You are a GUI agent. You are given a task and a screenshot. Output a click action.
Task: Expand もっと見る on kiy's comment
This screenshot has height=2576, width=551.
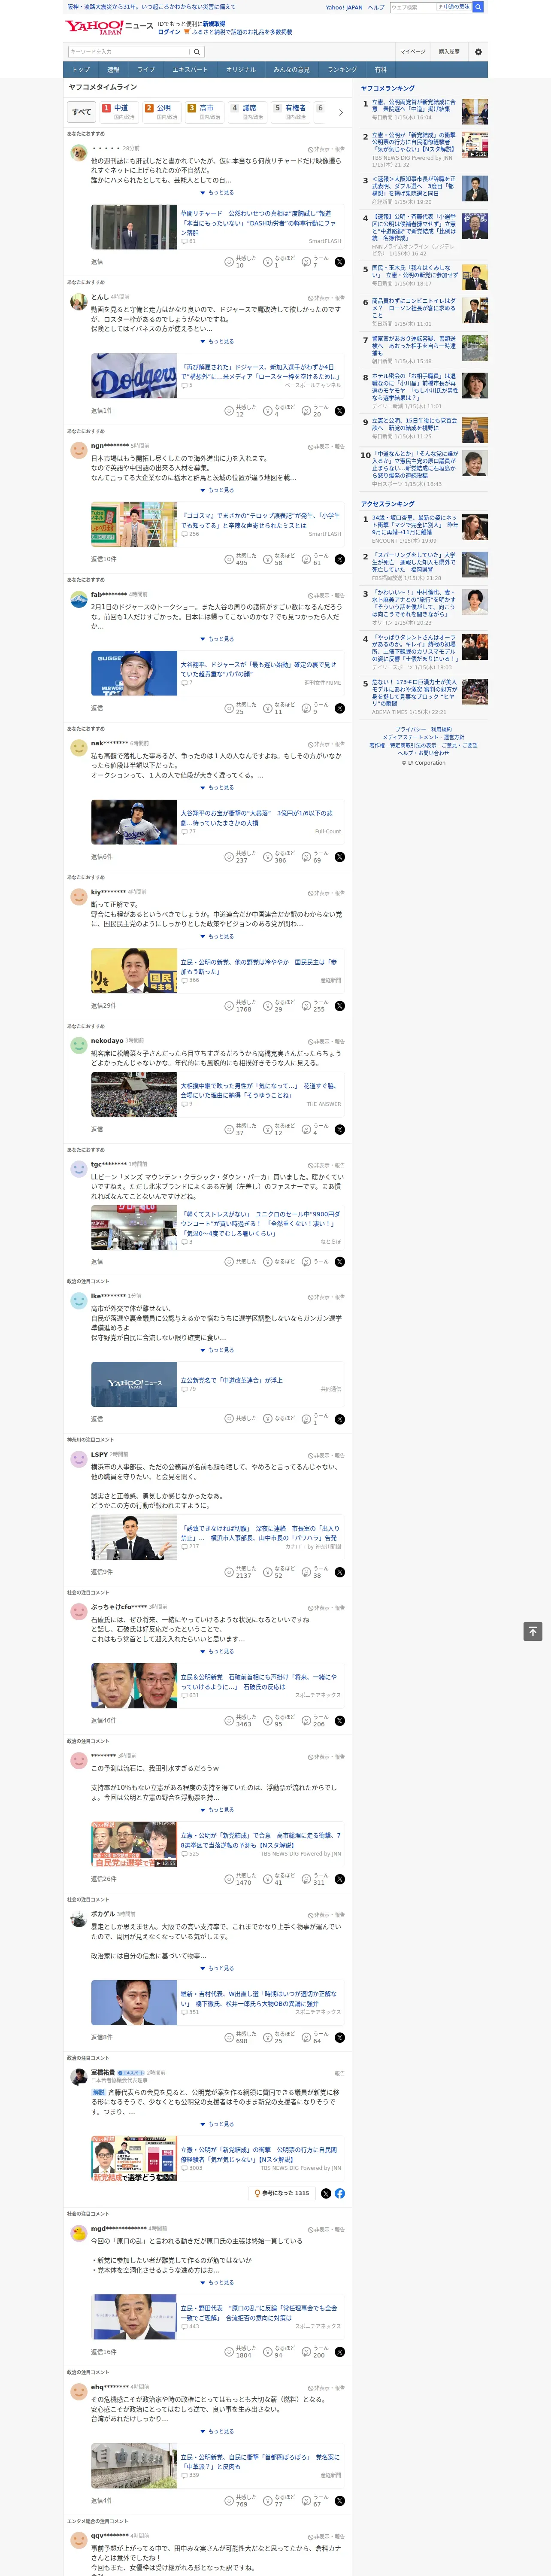tap(217, 937)
